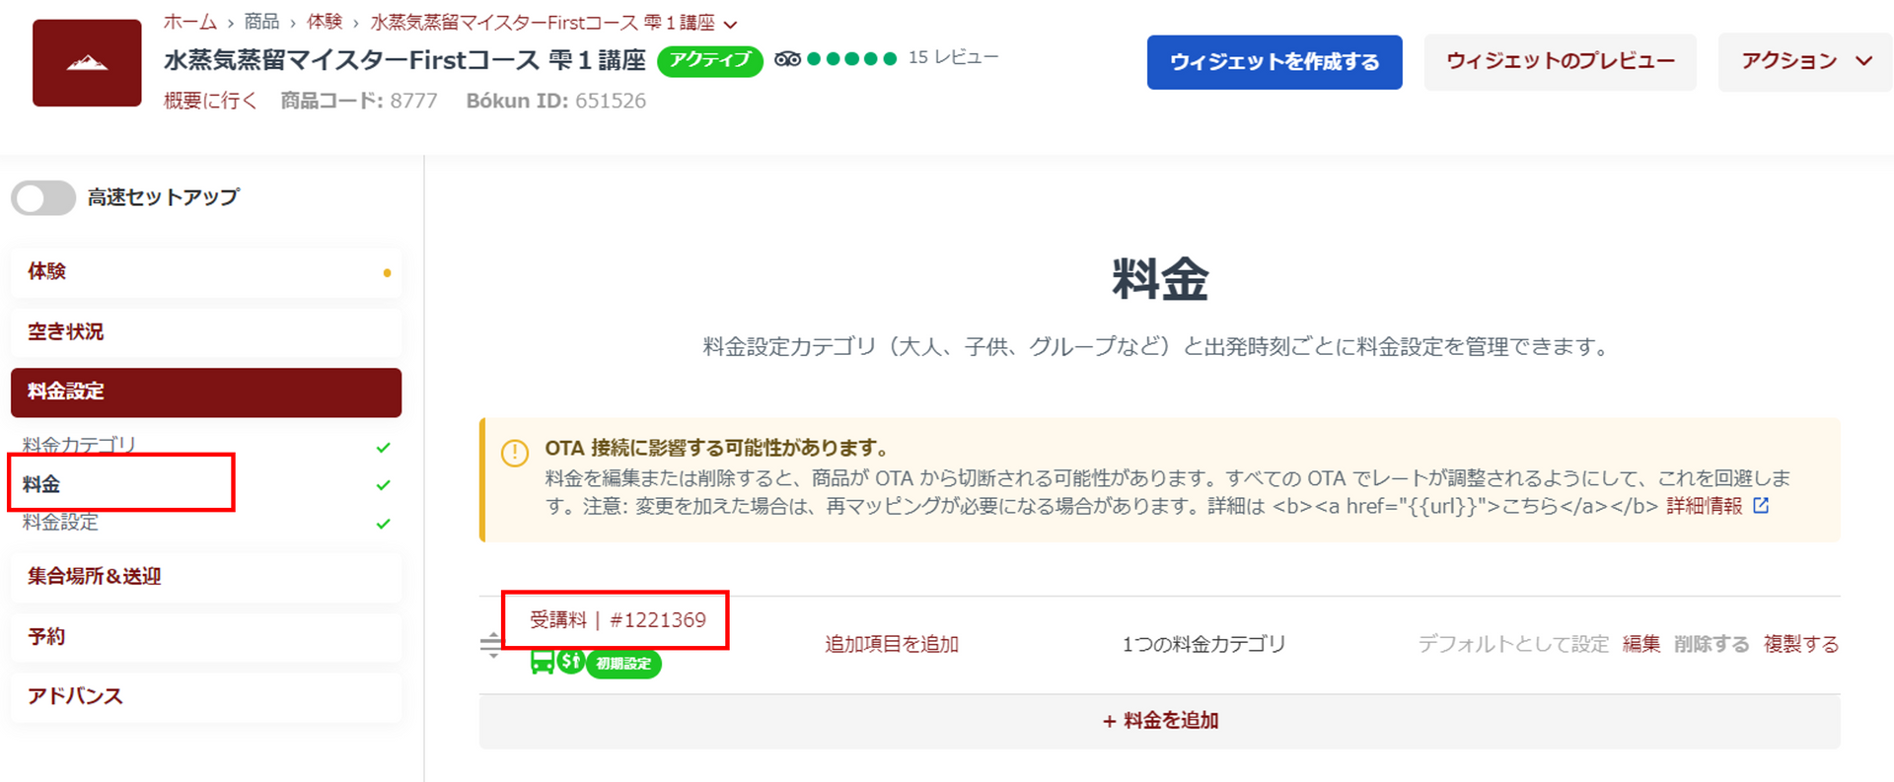Screen dimensions: 1894x782
Task: Click the drag reorder handle on 受講料 rate
Action: pos(490,645)
